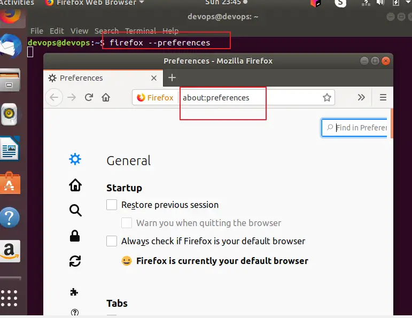Open the Terminal menu in menu bar
This screenshot has width=412, height=318.
tap(141, 31)
